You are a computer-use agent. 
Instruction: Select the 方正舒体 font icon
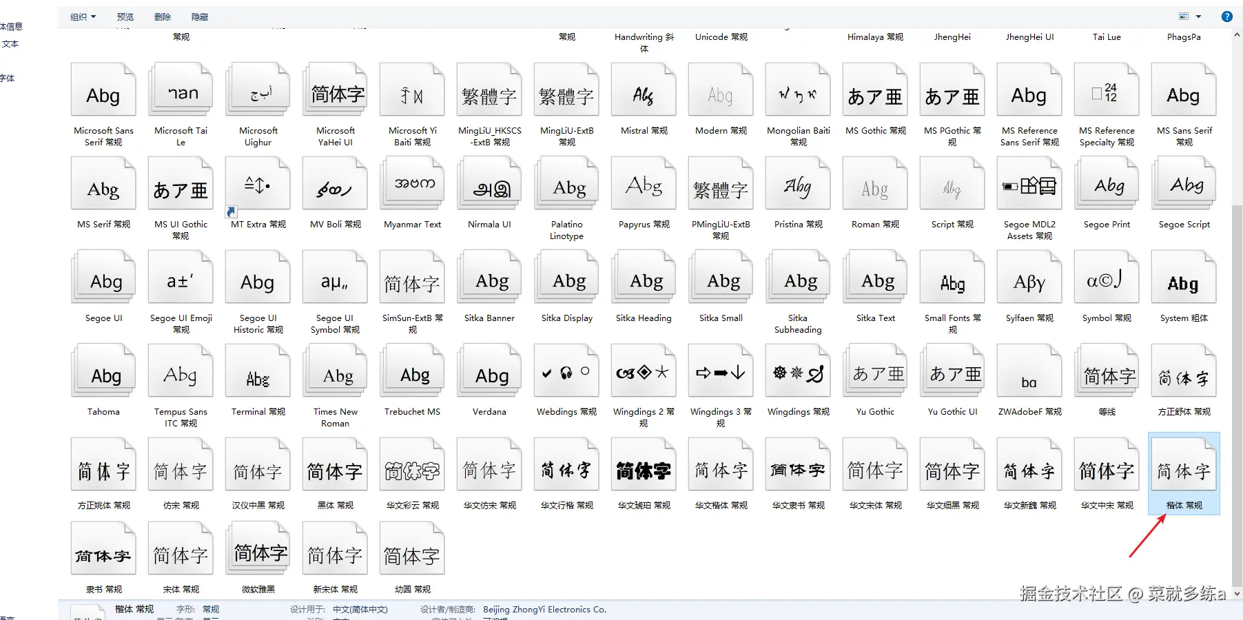pyautogui.click(x=1184, y=371)
